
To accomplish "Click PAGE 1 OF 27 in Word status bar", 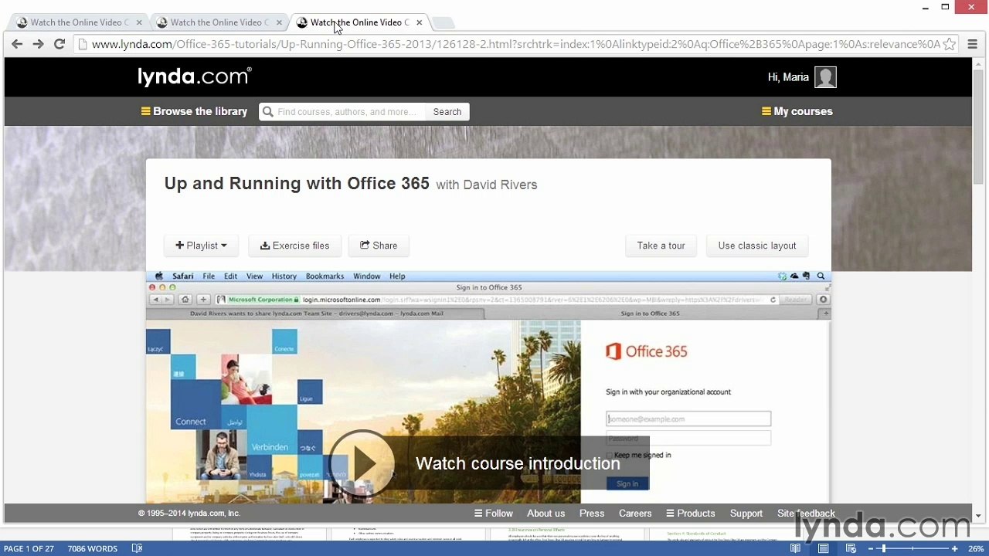I will click(29, 549).
